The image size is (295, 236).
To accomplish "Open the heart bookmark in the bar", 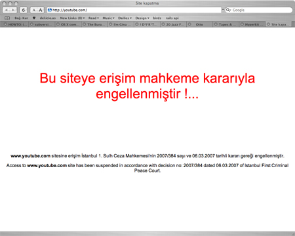I will pos(34,18).
